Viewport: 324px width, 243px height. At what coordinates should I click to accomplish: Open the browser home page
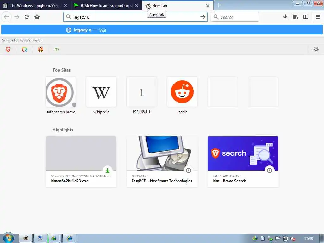pyautogui.click(x=37, y=17)
